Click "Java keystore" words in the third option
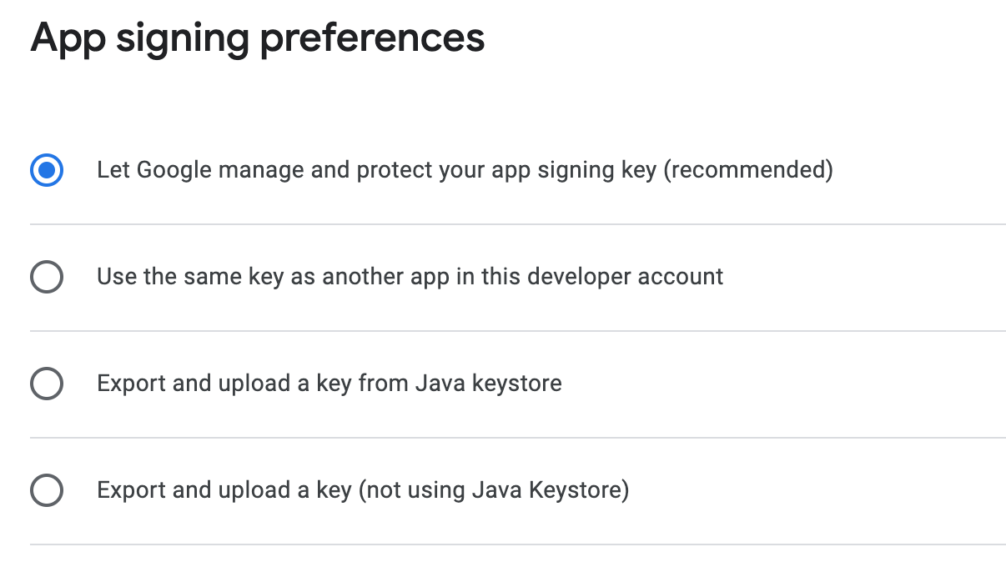 point(488,384)
